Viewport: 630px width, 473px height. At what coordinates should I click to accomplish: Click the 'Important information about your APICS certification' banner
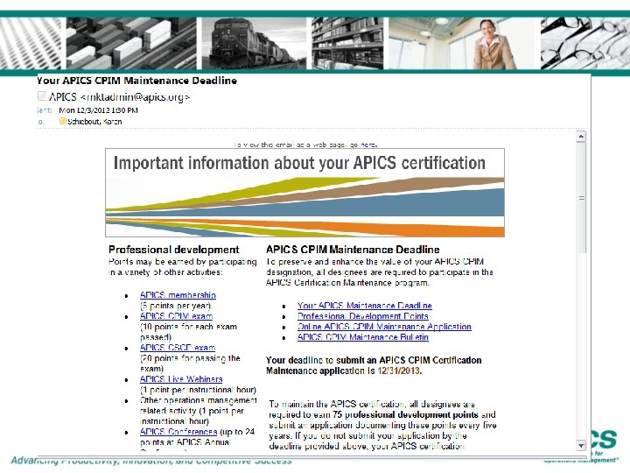pos(305,192)
